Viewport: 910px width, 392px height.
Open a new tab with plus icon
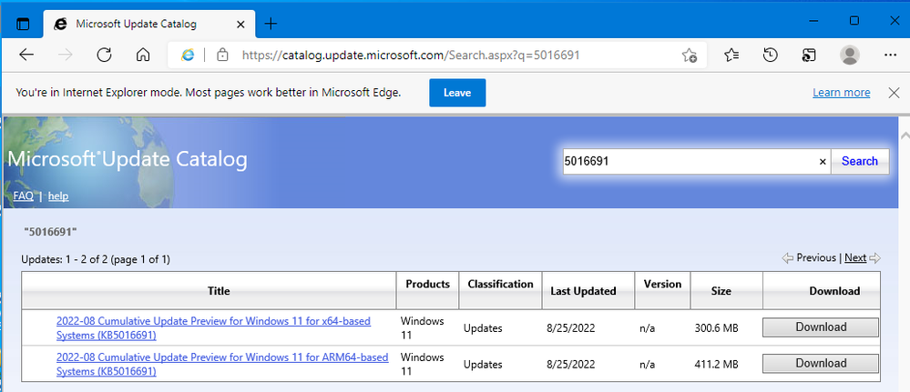(x=271, y=24)
